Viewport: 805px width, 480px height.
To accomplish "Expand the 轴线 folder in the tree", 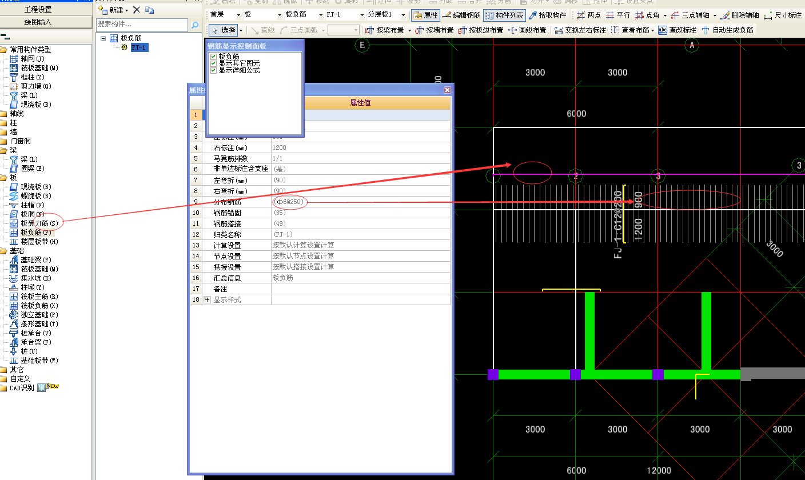I will pyautogui.click(x=16, y=114).
